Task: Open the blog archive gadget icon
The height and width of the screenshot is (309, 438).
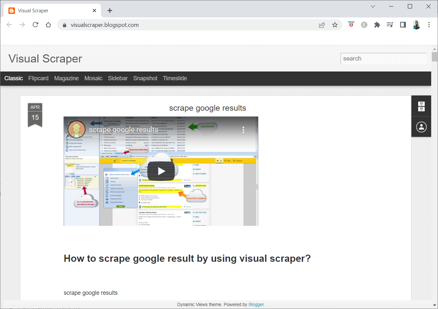Action: (421, 106)
